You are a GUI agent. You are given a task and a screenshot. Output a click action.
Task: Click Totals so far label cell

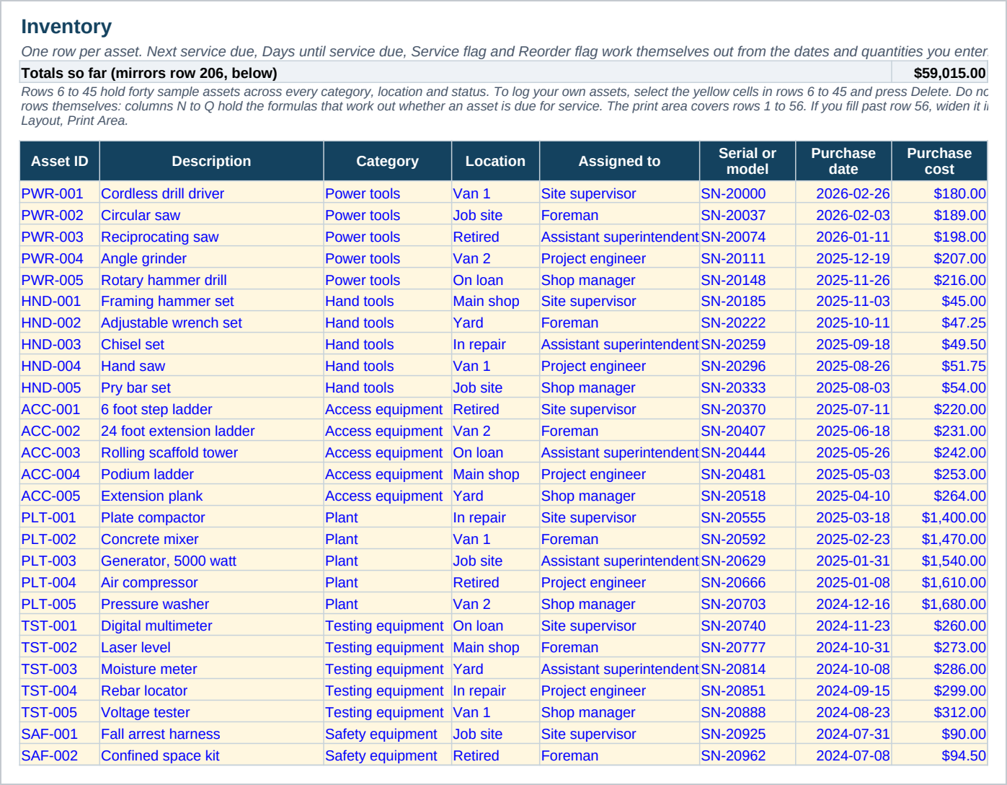456,73
